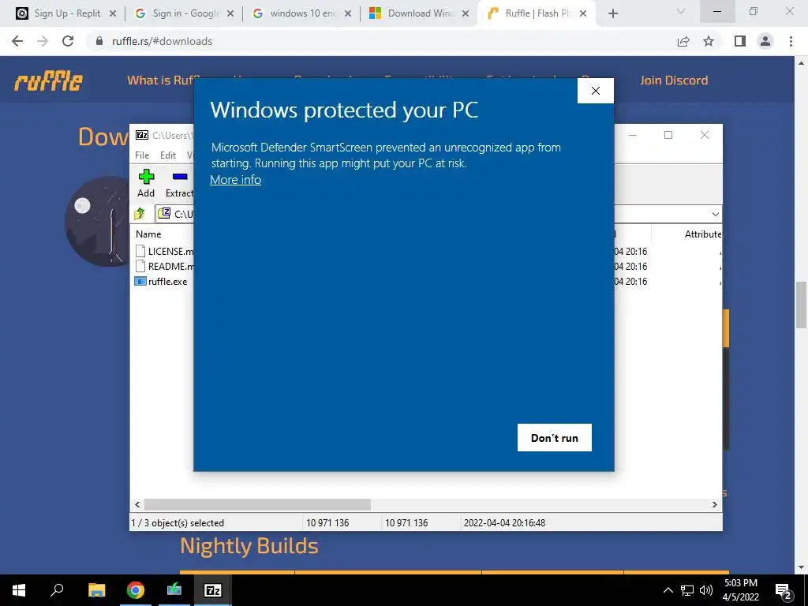808x606 pixels.
Task: Click the 7-Zip taskbar icon
Action: coord(213,590)
